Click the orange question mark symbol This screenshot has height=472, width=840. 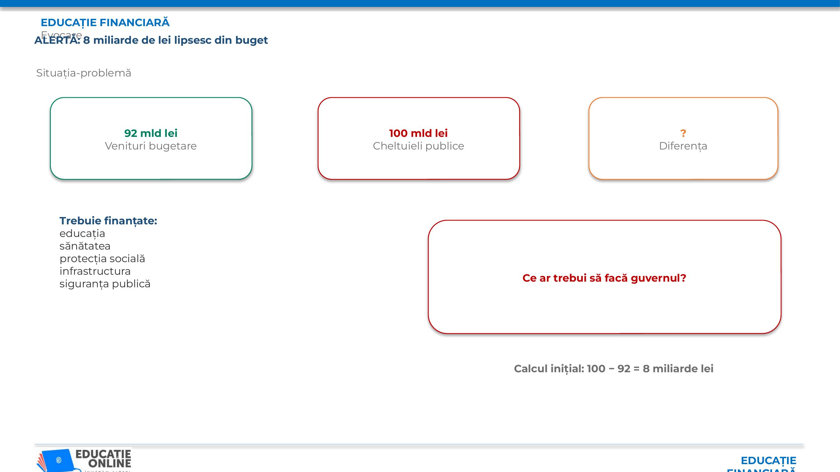click(683, 133)
